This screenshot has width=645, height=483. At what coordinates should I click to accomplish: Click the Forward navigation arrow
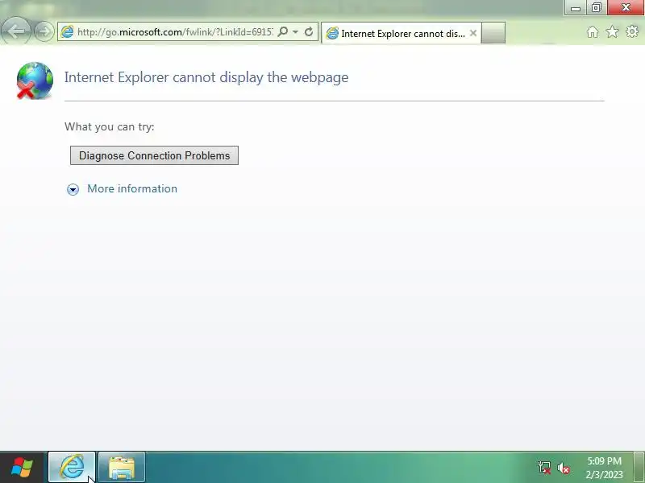(44, 31)
